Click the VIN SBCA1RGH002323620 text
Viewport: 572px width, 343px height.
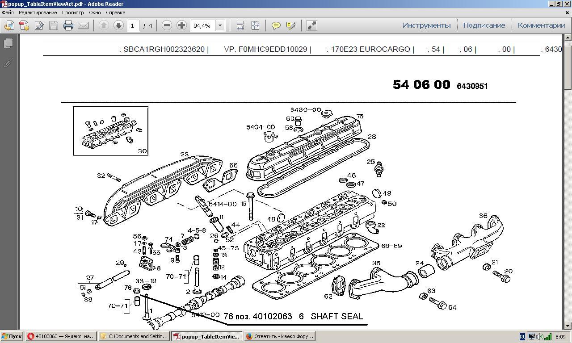[164, 49]
